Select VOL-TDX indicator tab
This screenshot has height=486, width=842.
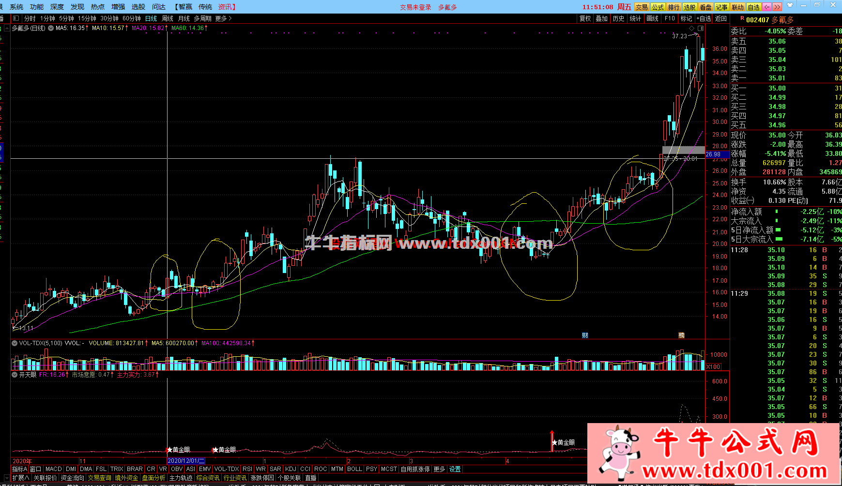(x=227, y=469)
